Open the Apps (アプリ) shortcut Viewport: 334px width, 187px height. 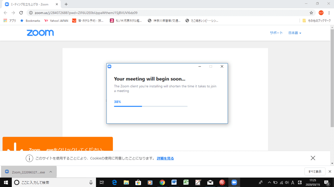(x=10, y=21)
